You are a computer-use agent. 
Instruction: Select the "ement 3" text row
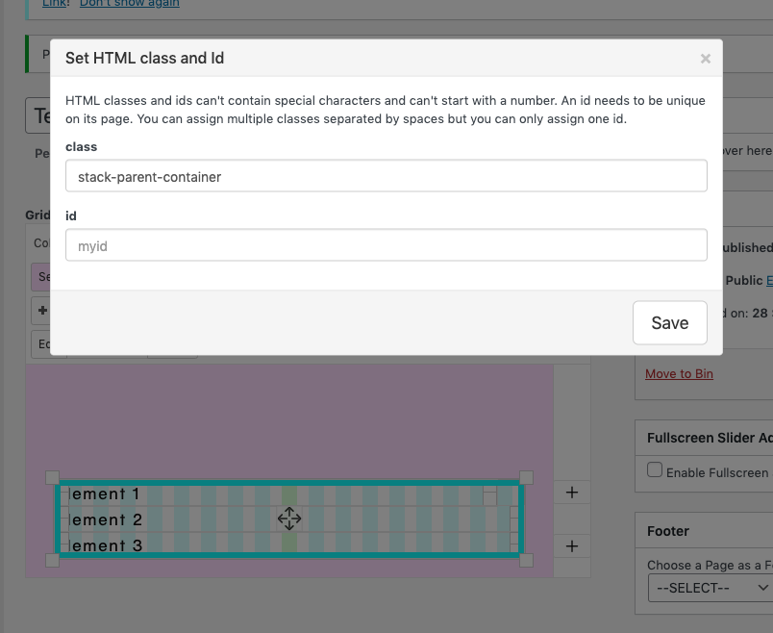click(x=106, y=545)
